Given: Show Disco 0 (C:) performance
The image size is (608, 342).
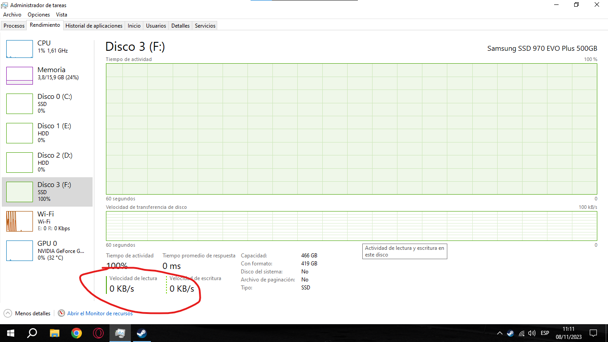Looking at the screenshot, I should 47,103.
